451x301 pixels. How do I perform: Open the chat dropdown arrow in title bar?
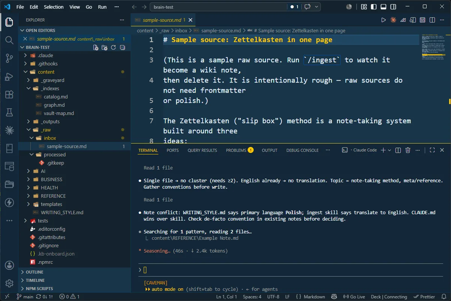pos(317,7)
